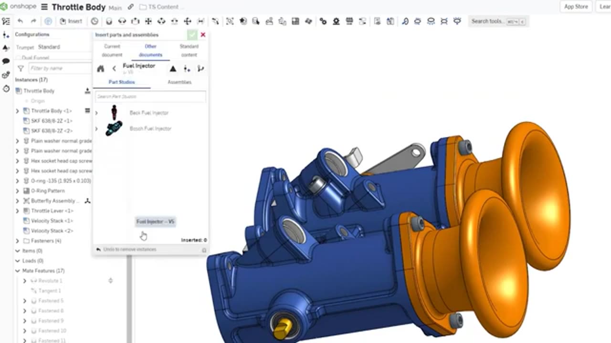Viewport: 611px width, 343px height.
Task: Expand the Bosch Fuel Injector entry
Action: [x=96, y=129]
